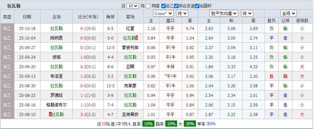Click 1.06 away handicap odds in 克莱蒙 row
The image size is (314, 129).
[x=190, y=86]
